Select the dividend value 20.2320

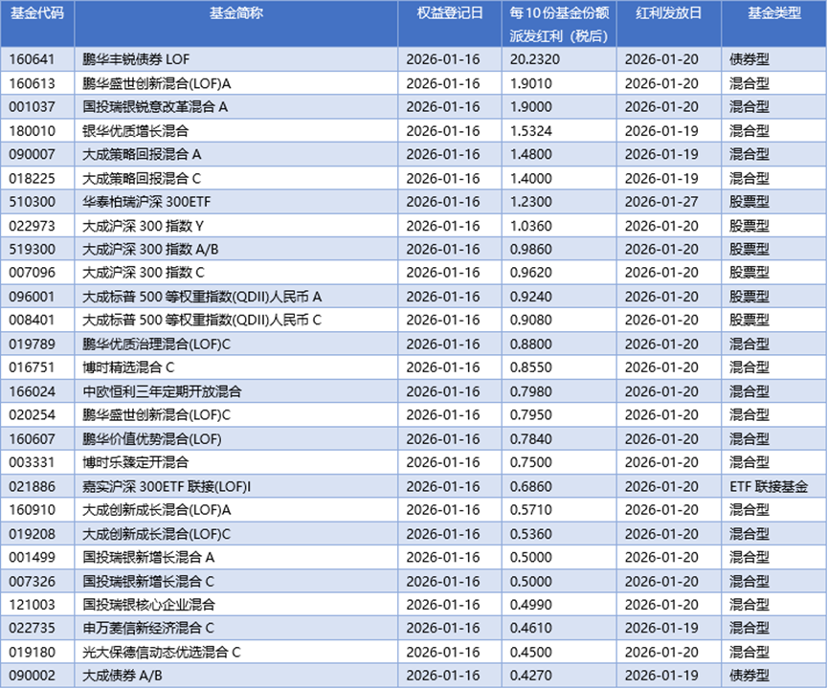coord(531,60)
